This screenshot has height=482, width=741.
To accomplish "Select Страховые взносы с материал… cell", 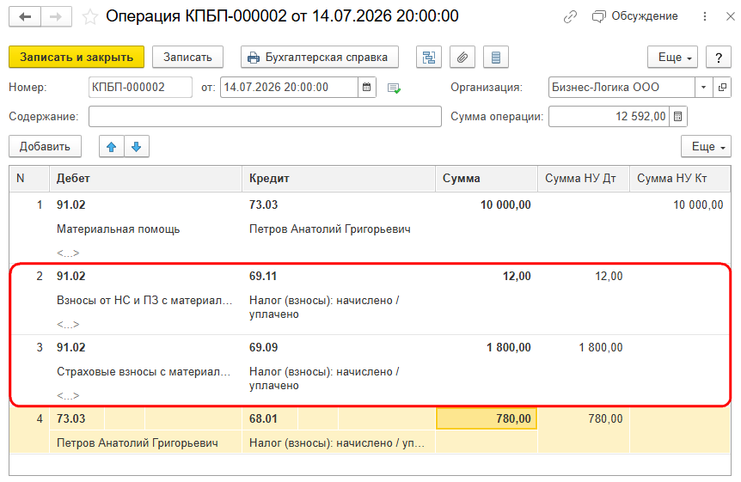I will 144,372.
